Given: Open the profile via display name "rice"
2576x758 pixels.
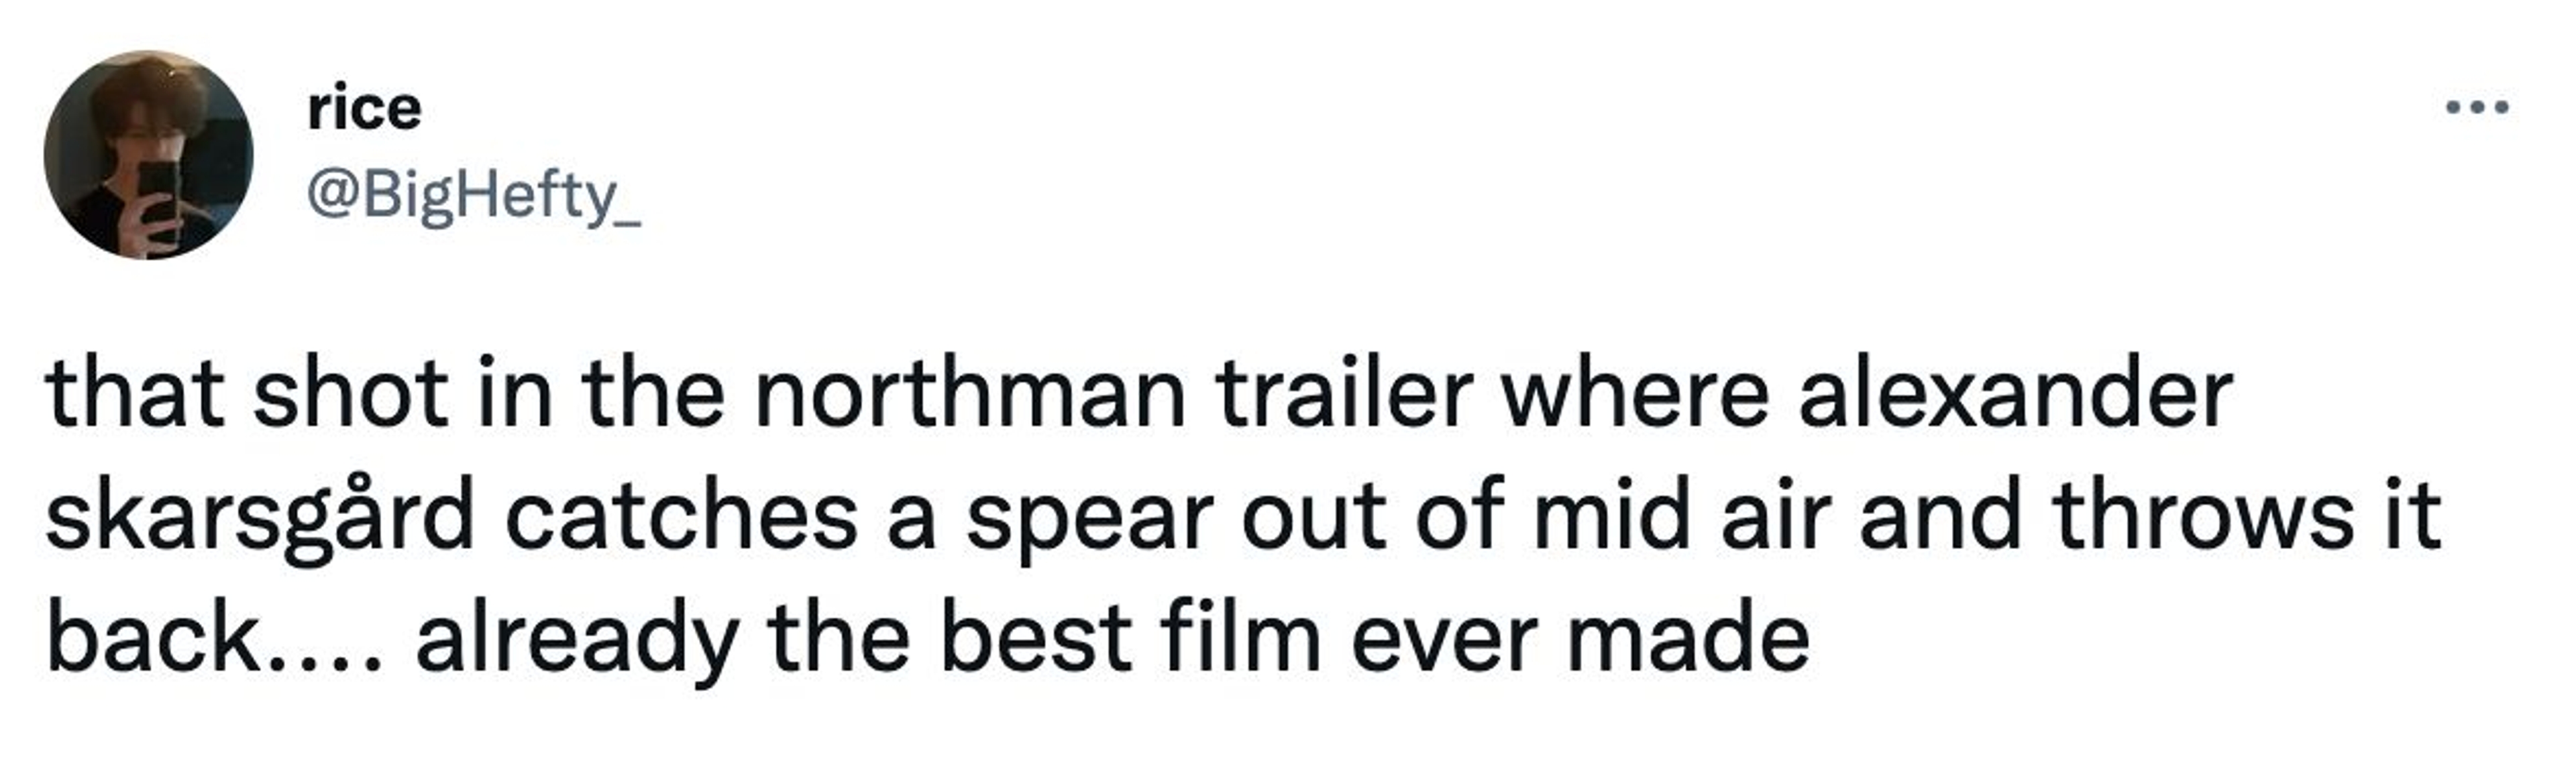Looking at the screenshot, I should 364,108.
